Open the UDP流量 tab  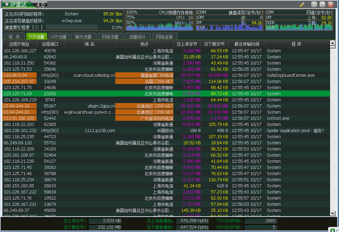[58, 37]
